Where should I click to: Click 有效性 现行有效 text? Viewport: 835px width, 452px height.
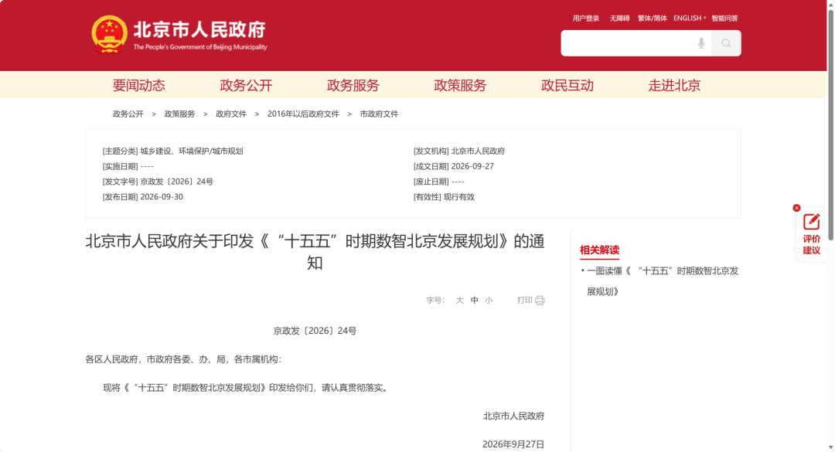444,197
